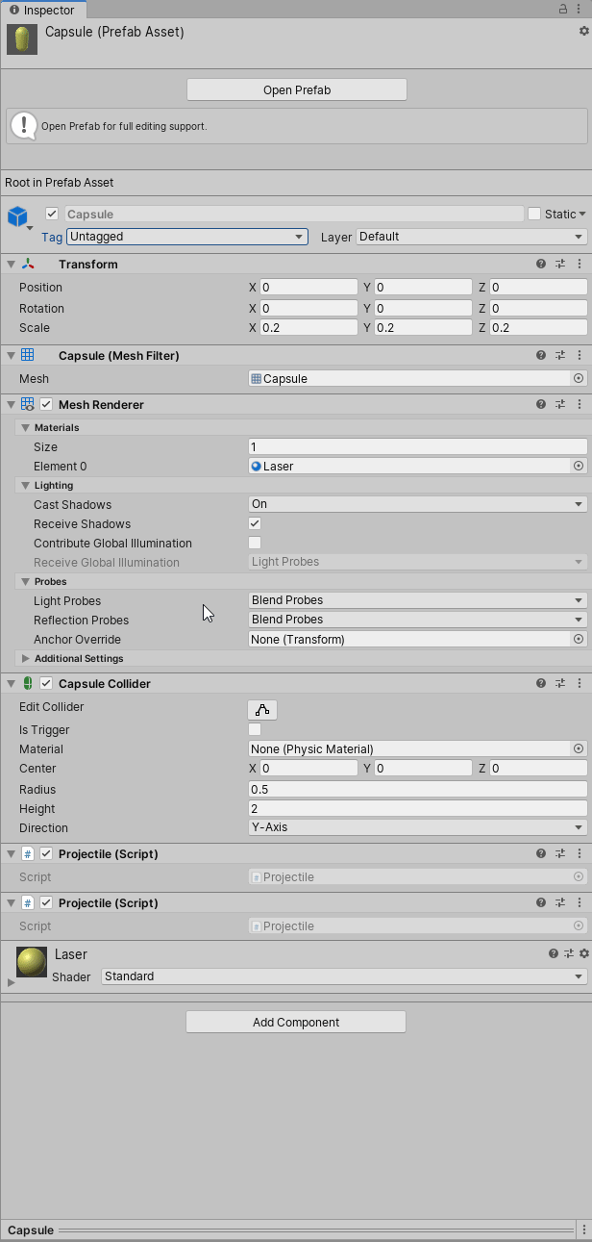Screen dimensions: 592x1242
Task: Open Laser material help icon
Action: pos(554,953)
